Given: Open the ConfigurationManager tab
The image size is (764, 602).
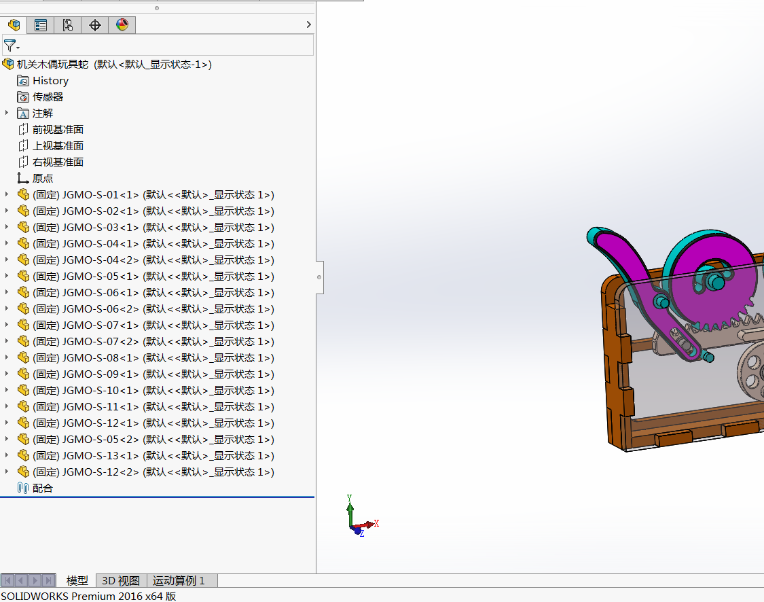Looking at the screenshot, I should (x=68, y=25).
